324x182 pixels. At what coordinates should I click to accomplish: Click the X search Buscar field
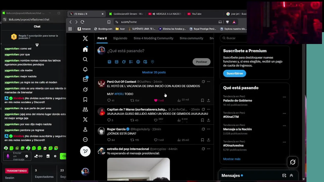pos(233,38)
